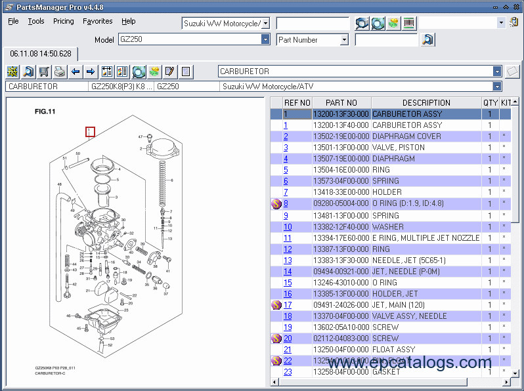
Task: Click the notepad with pencil icon
Action: pos(170,72)
